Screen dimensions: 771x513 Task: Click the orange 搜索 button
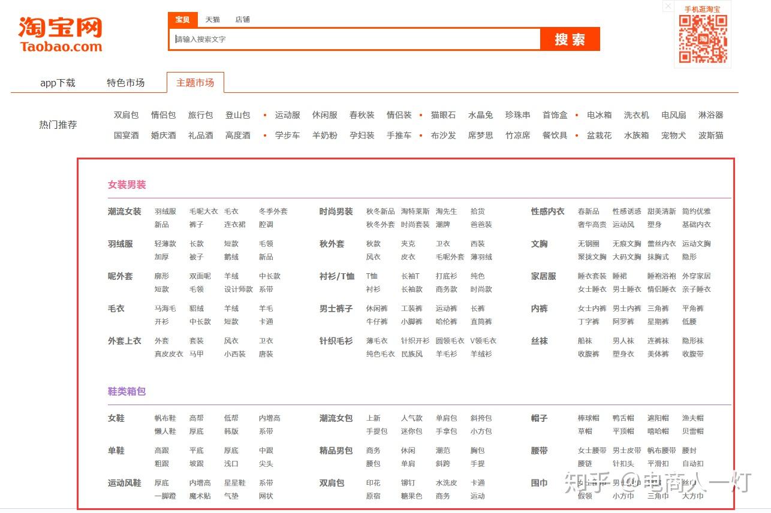(570, 39)
